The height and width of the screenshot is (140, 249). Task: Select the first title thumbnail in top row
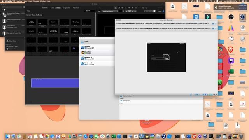[x=31, y=22]
